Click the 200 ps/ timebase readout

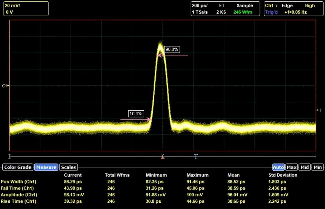(199, 6)
